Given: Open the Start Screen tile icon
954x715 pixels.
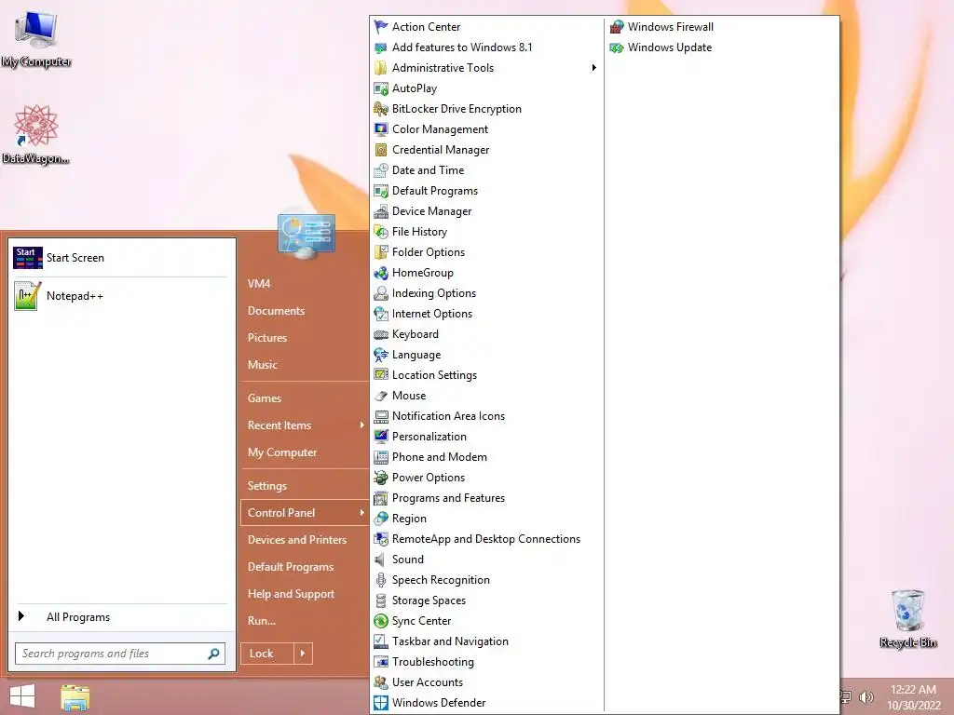Looking at the screenshot, I should 27,258.
